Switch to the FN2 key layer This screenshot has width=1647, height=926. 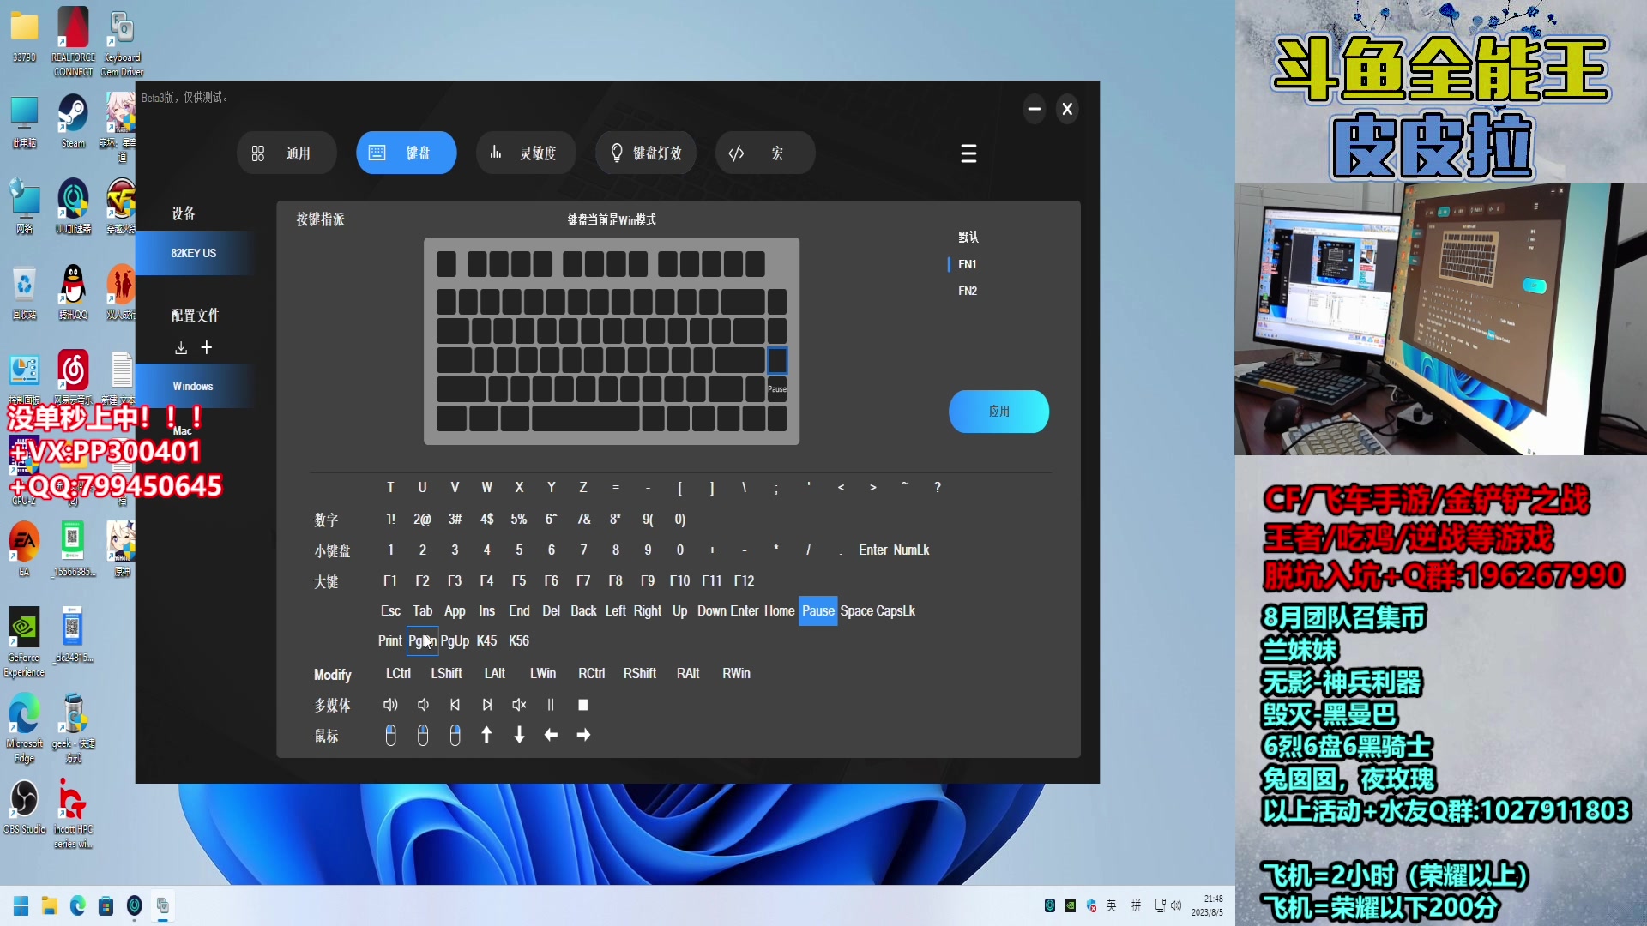(968, 291)
